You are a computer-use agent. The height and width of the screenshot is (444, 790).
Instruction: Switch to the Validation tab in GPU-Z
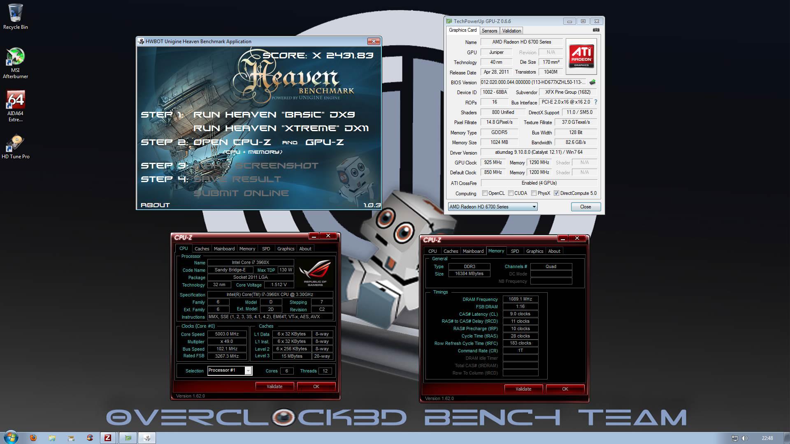tap(511, 31)
